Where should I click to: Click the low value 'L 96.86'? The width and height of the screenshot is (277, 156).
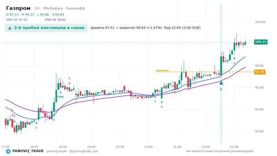(x=43, y=14)
